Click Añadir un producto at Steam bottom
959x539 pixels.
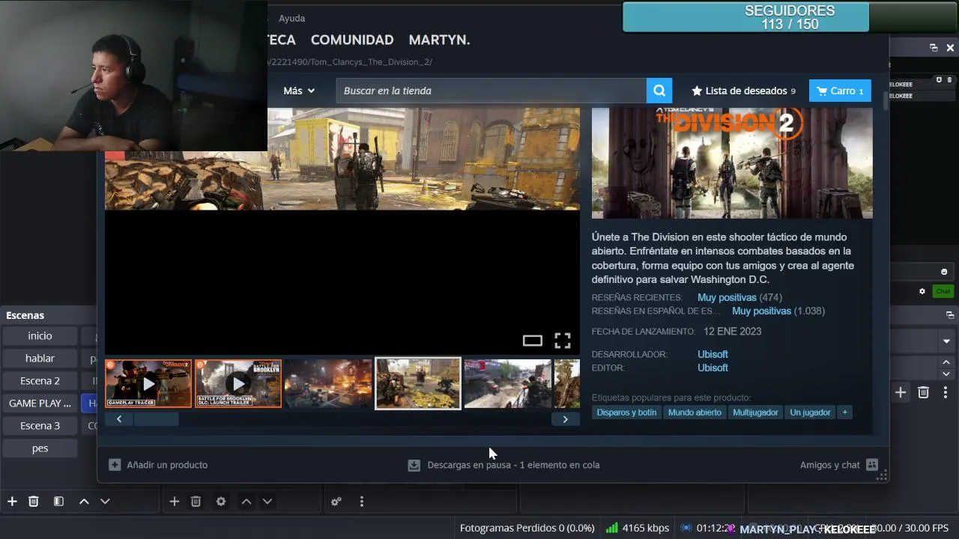point(158,465)
